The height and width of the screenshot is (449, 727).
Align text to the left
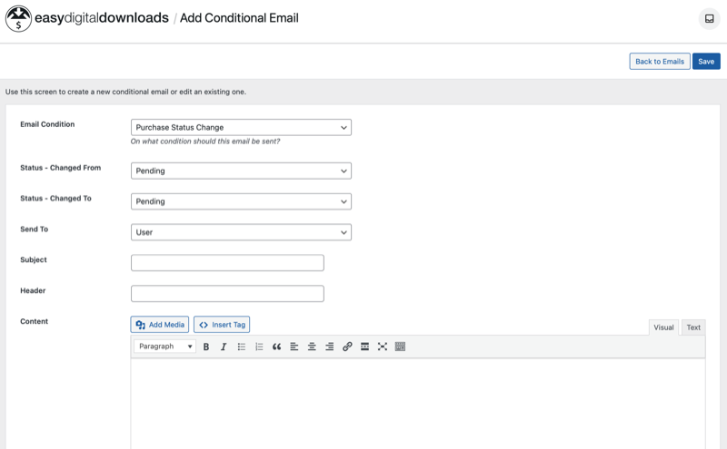294,347
